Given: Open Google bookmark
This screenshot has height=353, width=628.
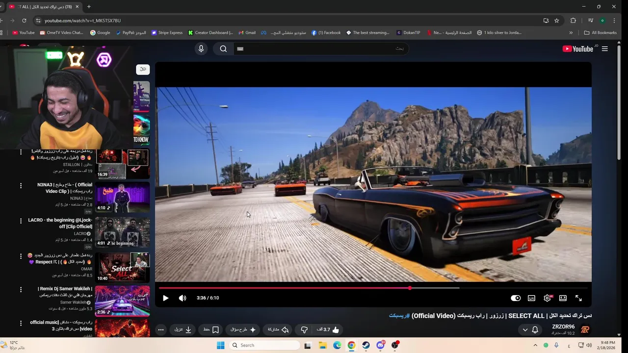Looking at the screenshot, I should tap(100, 33).
